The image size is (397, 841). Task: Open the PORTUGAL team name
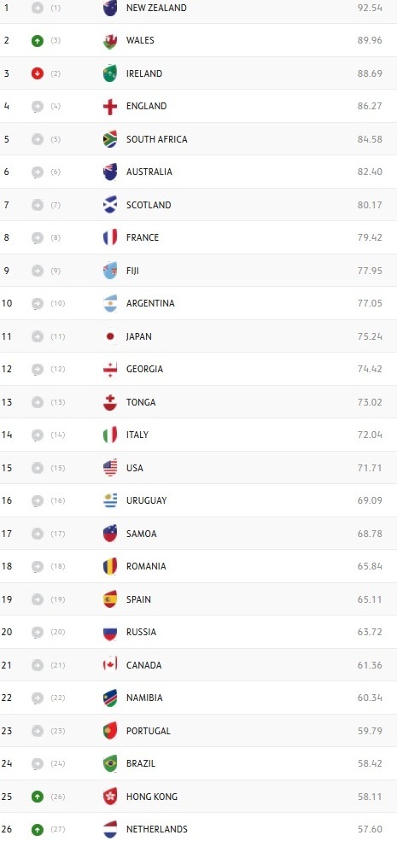pyautogui.click(x=148, y=731)
